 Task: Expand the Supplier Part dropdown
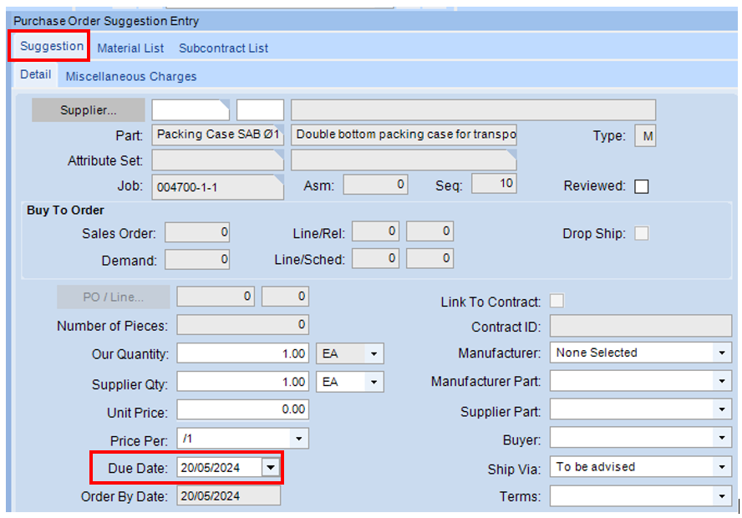[724, 409]
